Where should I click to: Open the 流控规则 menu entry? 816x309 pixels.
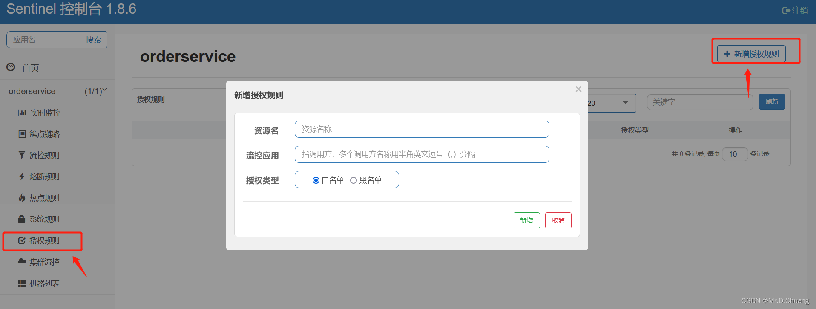click(45, 155)
